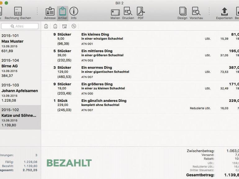Screen dimensions: 239x179
Task: Select the Artikel shopping bag icon
Action: click(62, 11)
